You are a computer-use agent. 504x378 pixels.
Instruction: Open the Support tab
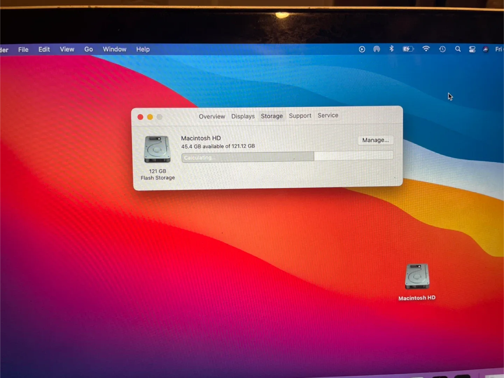pos(300,116)
